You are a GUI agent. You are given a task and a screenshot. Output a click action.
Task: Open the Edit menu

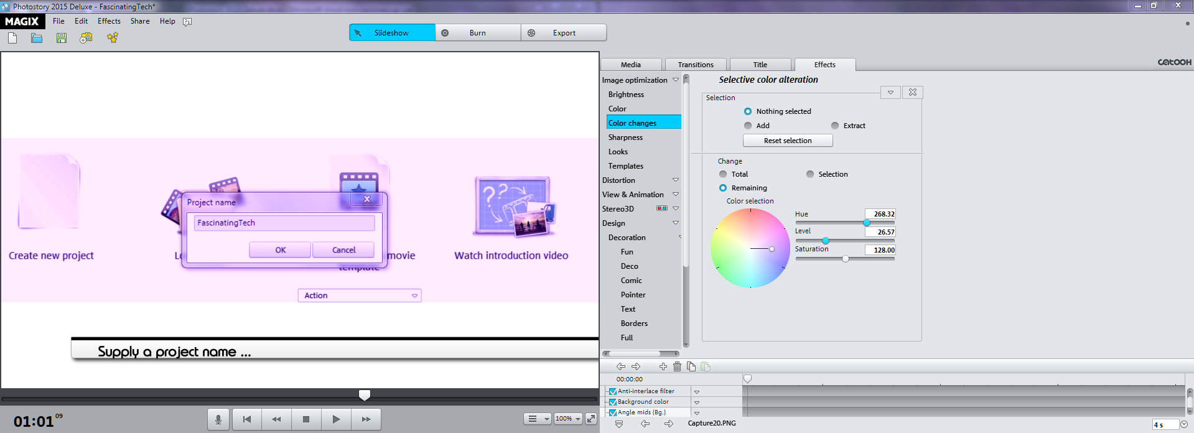82,21
